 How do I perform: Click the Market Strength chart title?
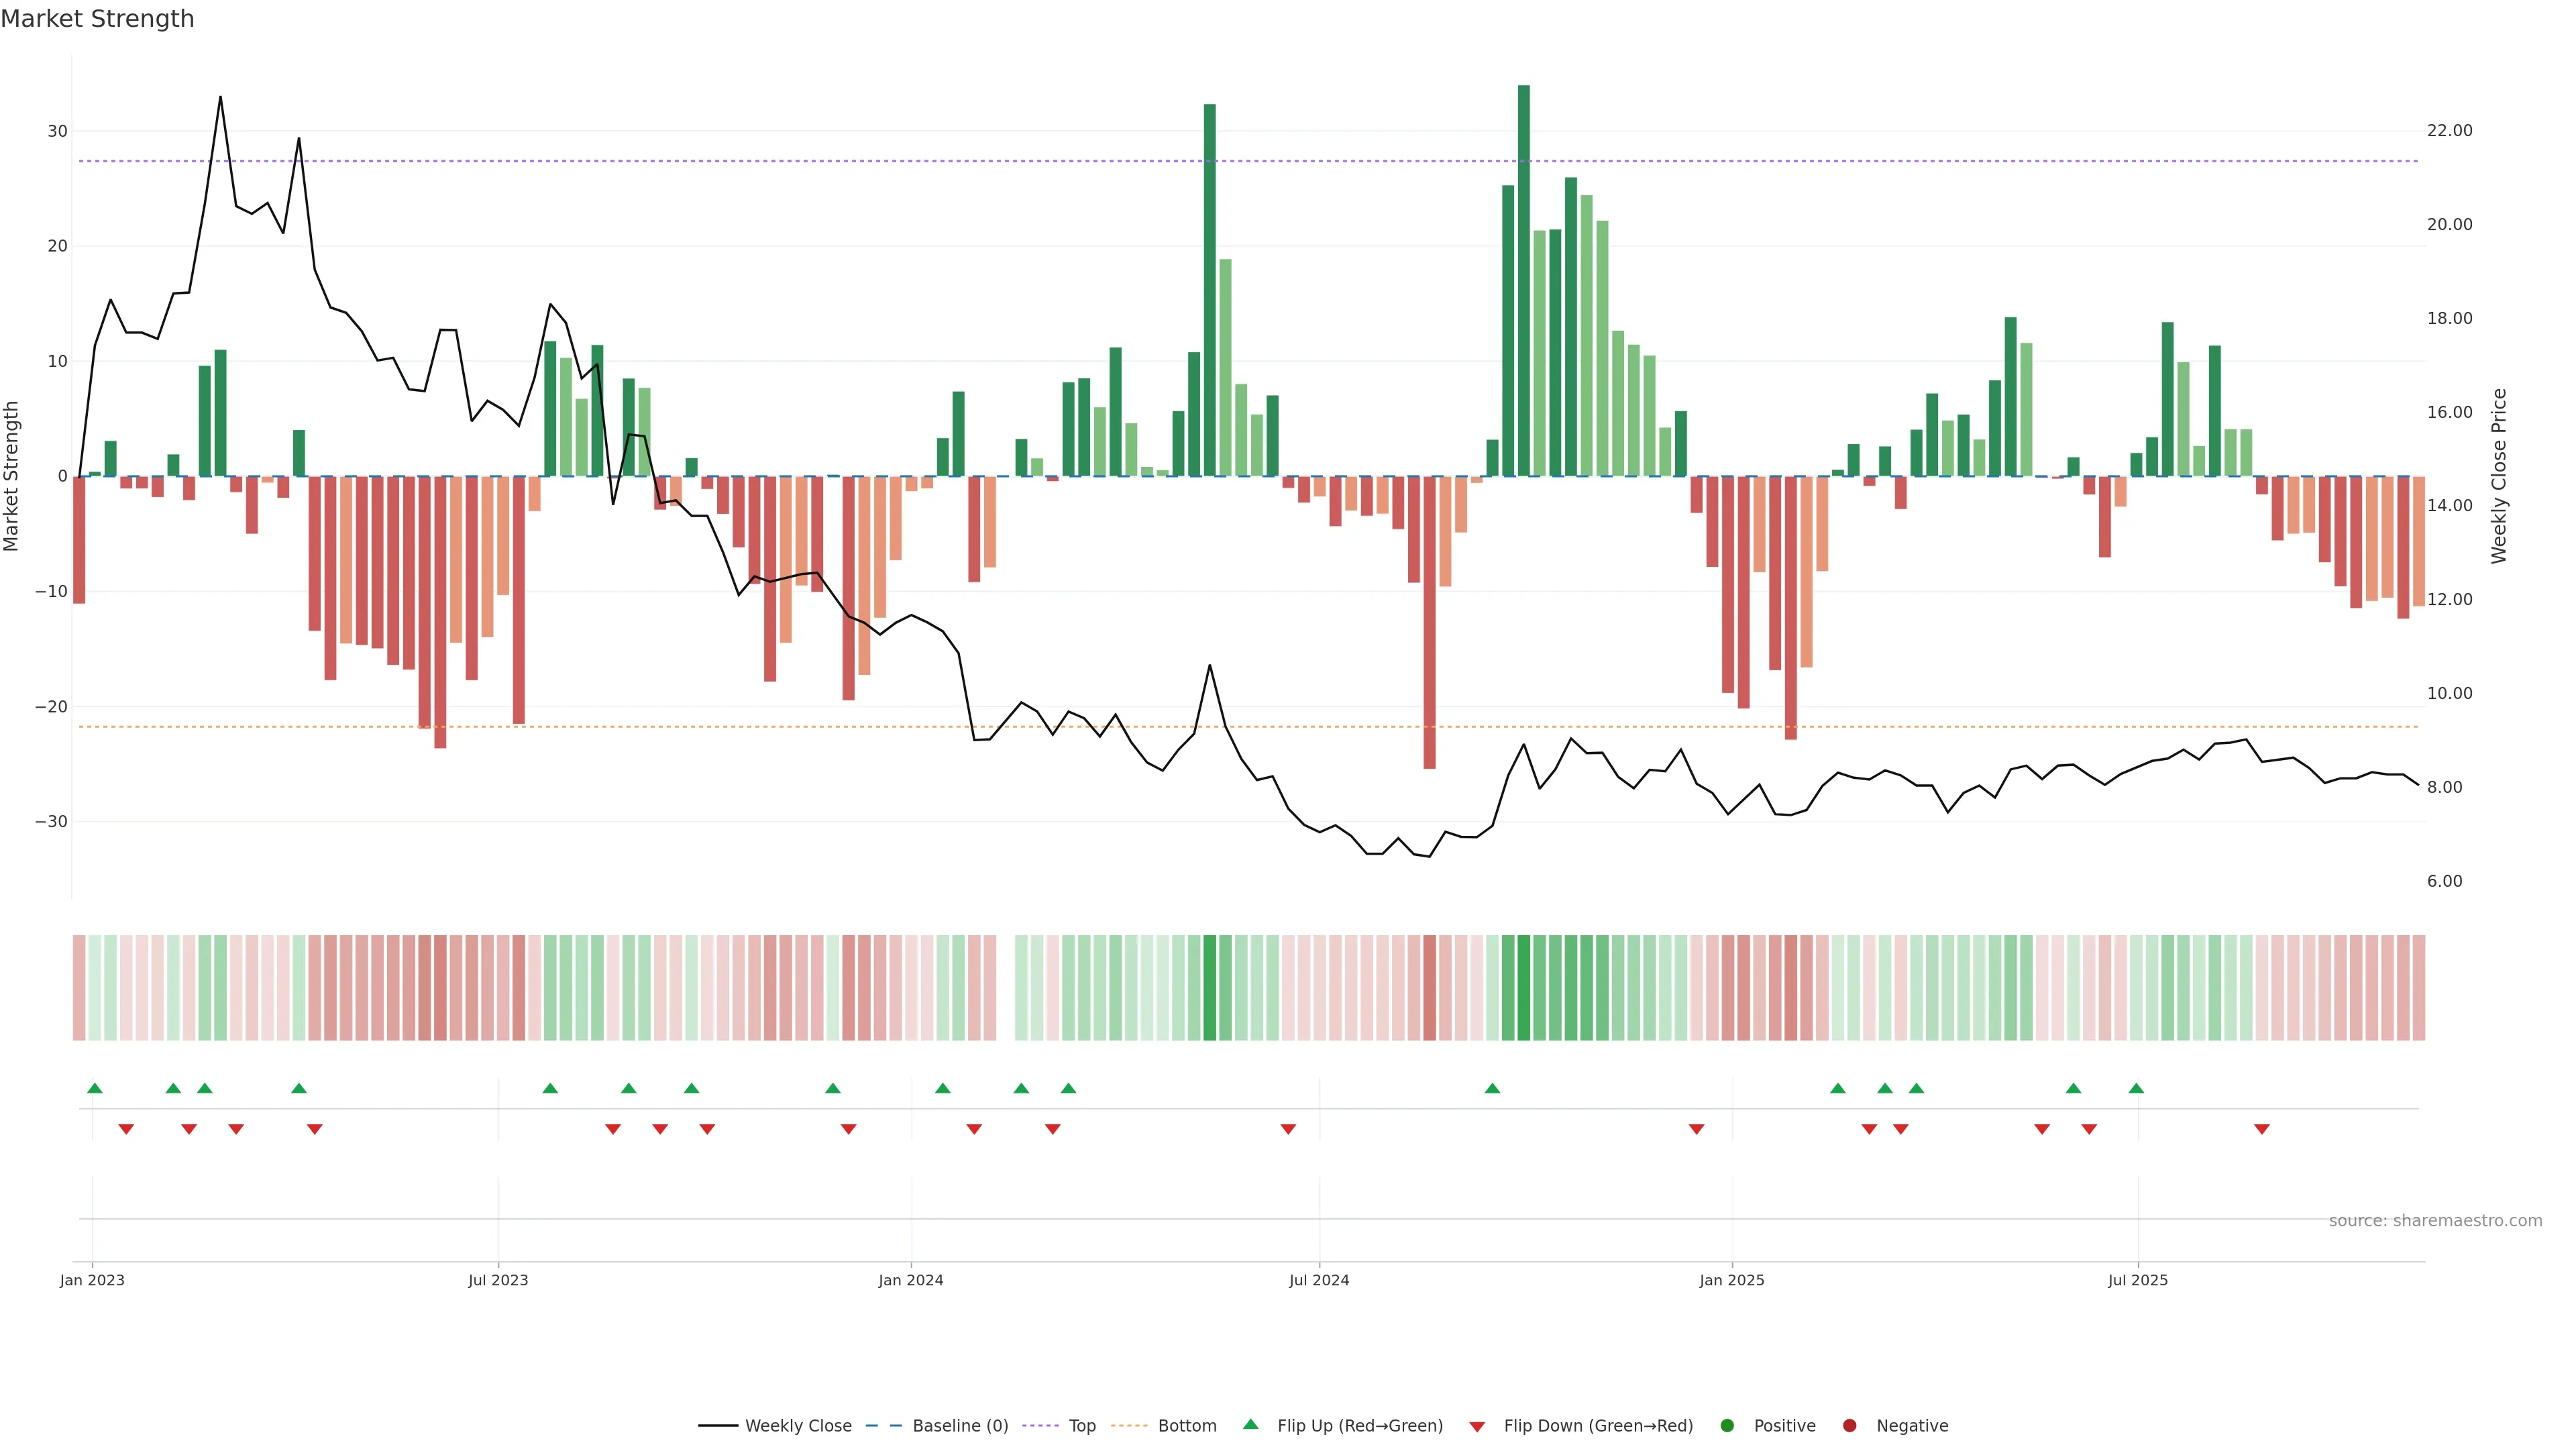(x=97, y=19)
